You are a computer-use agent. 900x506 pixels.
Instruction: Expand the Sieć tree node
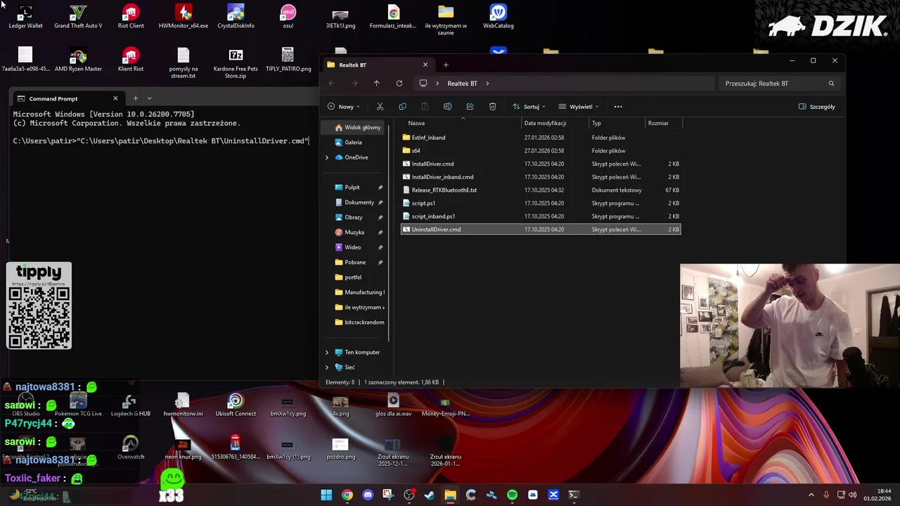[x=327, y=367]
